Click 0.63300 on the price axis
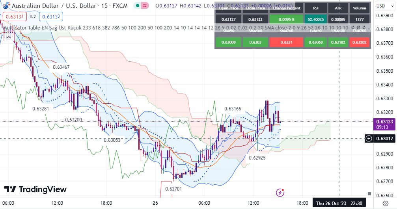This screenshot has height=209, width=397. pos(385,99)
